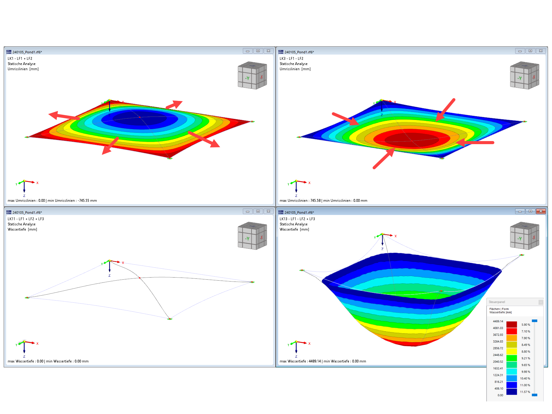This screenshot has height=414, width=552.
Task: Select the dark red 5.90 % legend swatch
Action: pyautogui.click(x=512, y=324)
